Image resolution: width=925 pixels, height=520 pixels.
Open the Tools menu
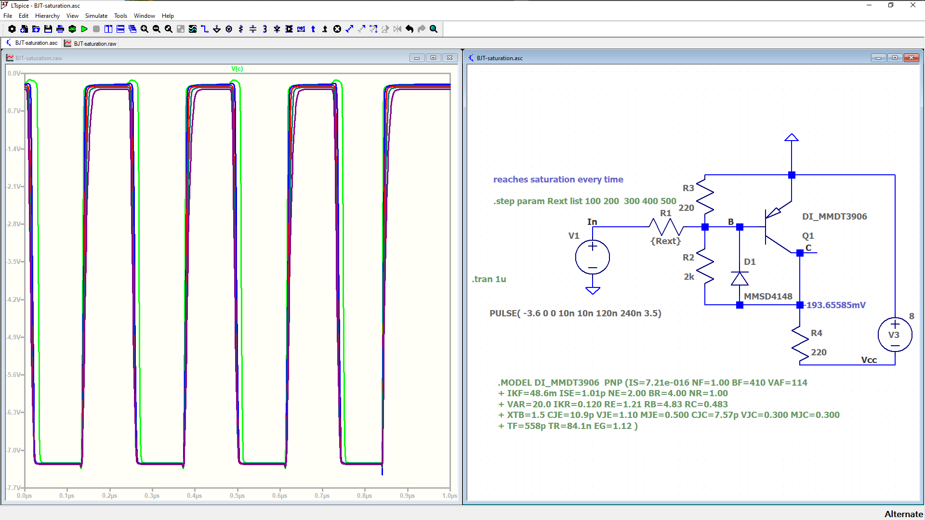120,16
